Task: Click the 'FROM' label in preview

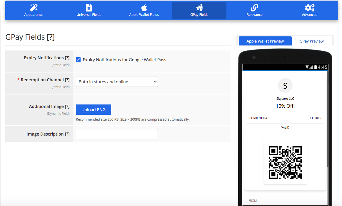Action: tap(253, 200)
